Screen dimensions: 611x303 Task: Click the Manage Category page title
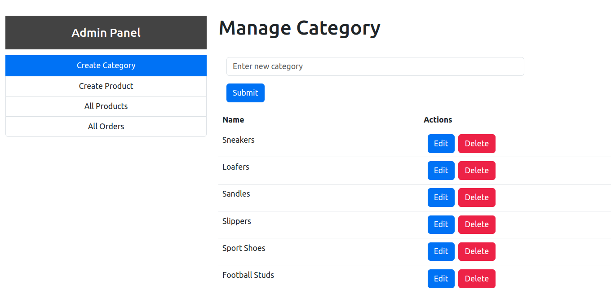click(x=299, y=27)
